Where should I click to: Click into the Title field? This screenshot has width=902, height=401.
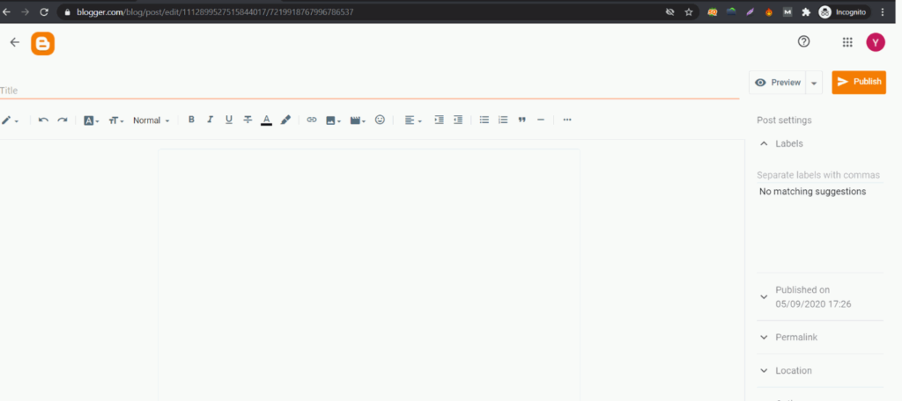[369, 91]
